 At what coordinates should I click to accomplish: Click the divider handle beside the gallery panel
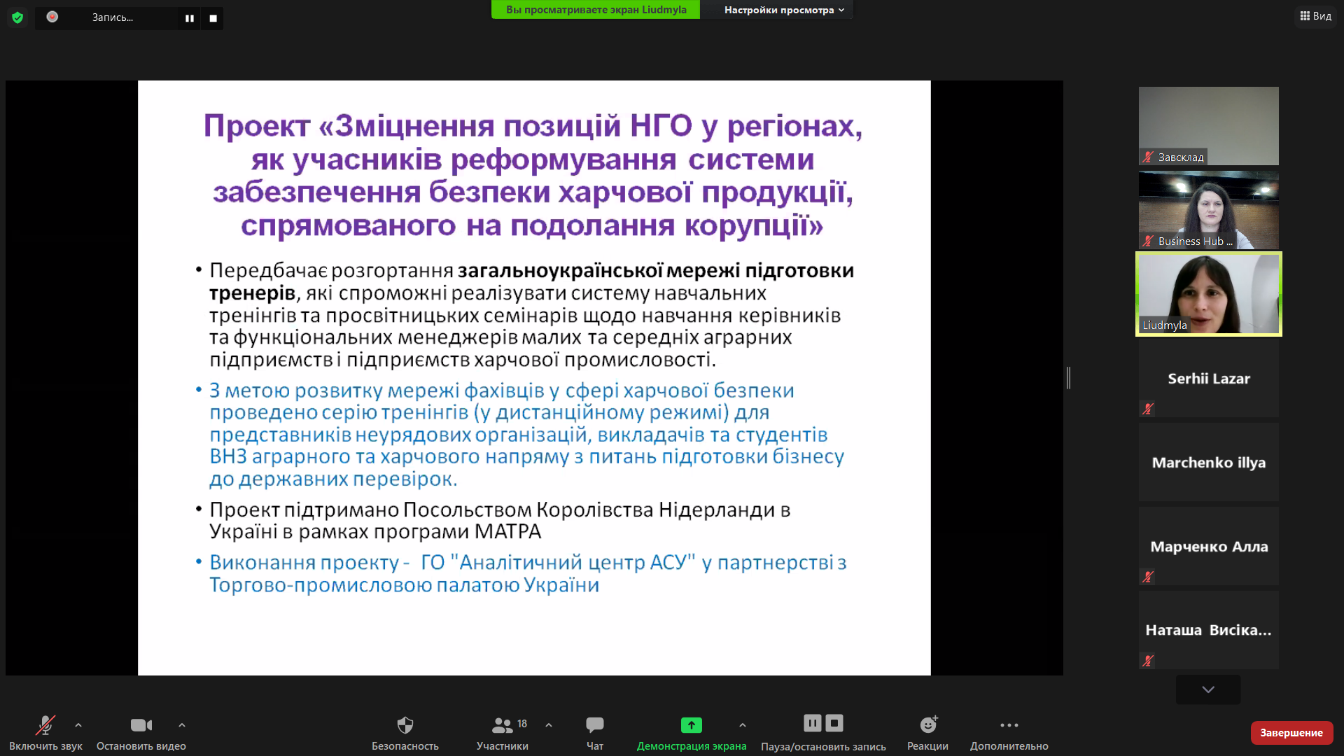[1068, 378]
